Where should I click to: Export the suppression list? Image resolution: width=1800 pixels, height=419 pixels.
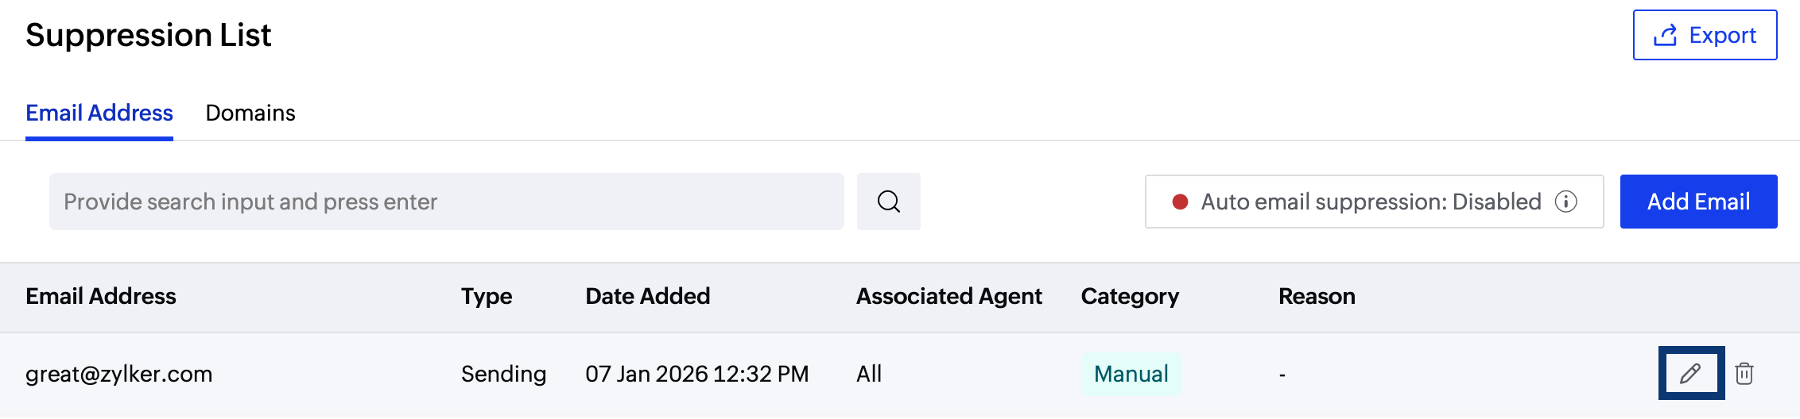tap(1705, 35)
